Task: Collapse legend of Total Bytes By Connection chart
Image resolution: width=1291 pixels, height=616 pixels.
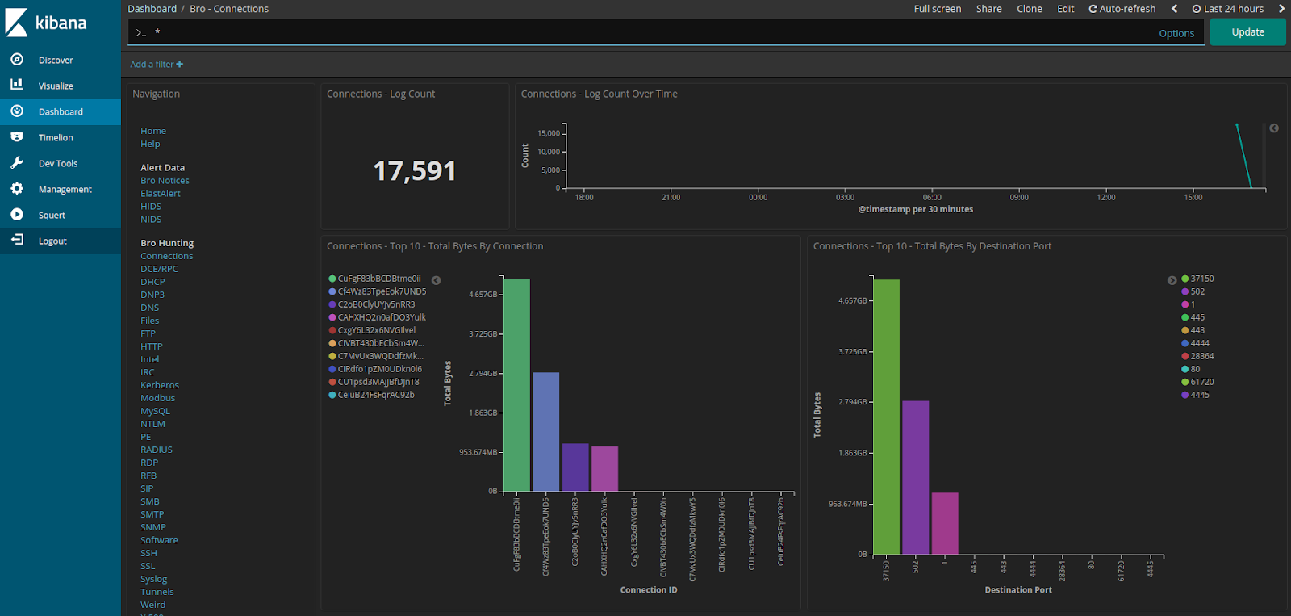Action: click(x=437, y=280)
